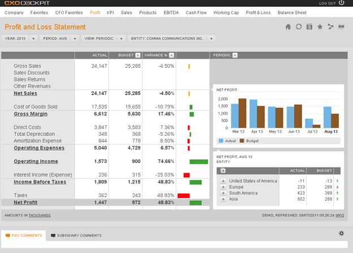Viewport: 353px width, 253px height.
Task: Click the Home icon
Action: click(x=288, y=27)
